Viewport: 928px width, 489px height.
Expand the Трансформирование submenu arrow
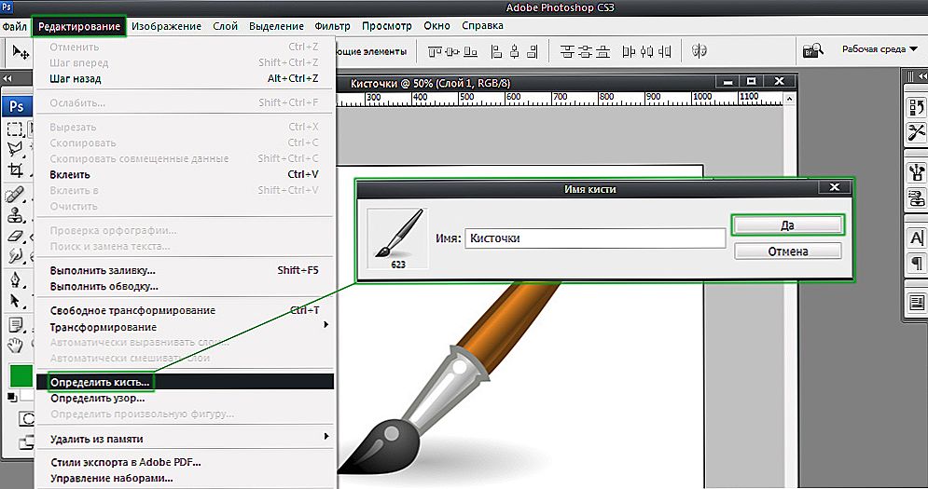coord(325,325)
